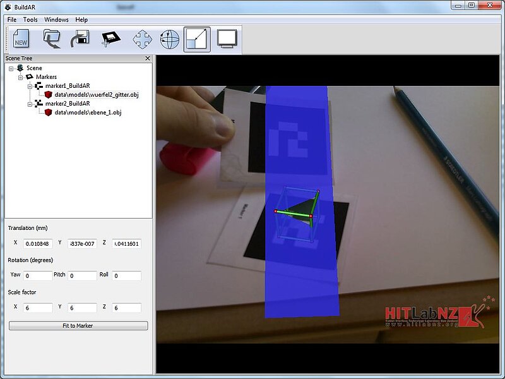The width and height of the screenshot is (505, 379).
Task: Click the New scene toolbar icon
Action: 21,40
